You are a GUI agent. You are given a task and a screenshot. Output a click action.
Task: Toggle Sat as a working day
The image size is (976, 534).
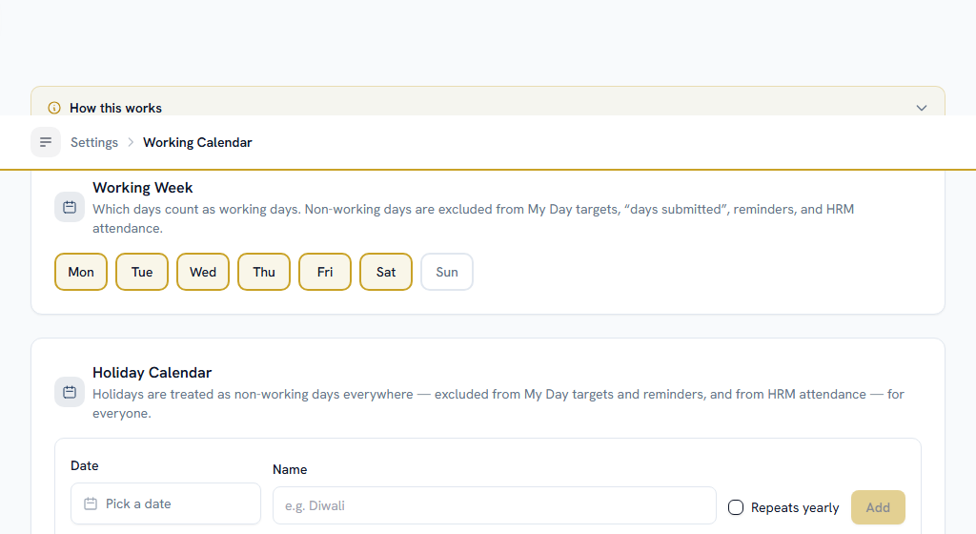click(x=386, y=272)
